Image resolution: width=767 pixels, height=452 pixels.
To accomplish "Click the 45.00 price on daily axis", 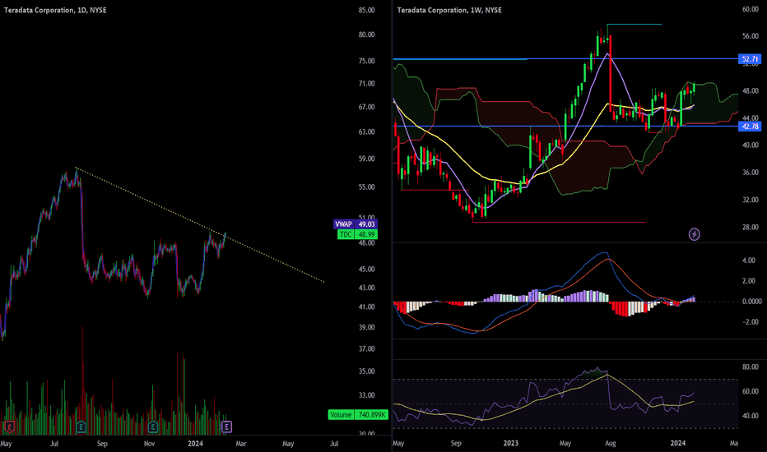I will [367, 270].
